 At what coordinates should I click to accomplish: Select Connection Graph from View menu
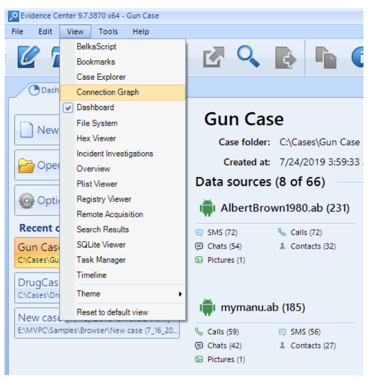123,92
